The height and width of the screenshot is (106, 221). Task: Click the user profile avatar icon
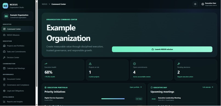click(203, 4)
